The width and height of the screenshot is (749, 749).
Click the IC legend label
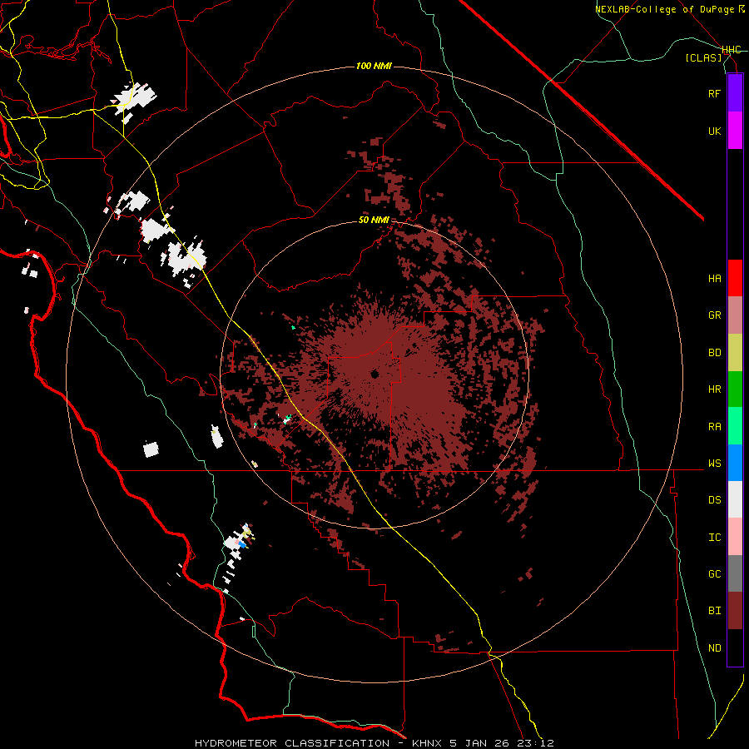[714, 538]
